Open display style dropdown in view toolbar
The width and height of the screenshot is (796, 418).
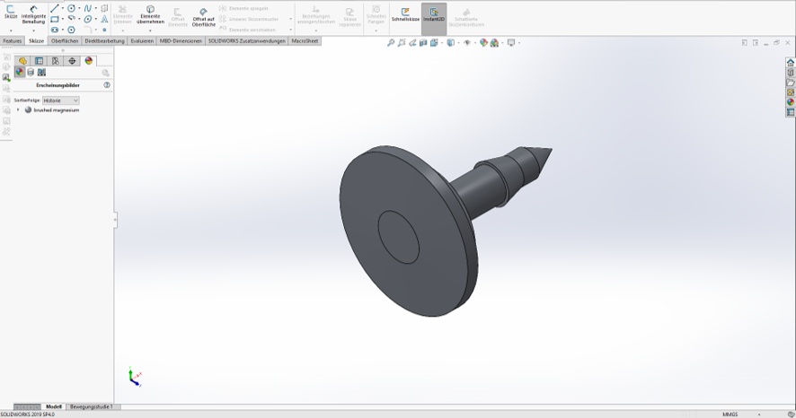[458, 43]
